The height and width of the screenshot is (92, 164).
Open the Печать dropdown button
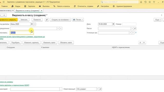coord(78,20)
